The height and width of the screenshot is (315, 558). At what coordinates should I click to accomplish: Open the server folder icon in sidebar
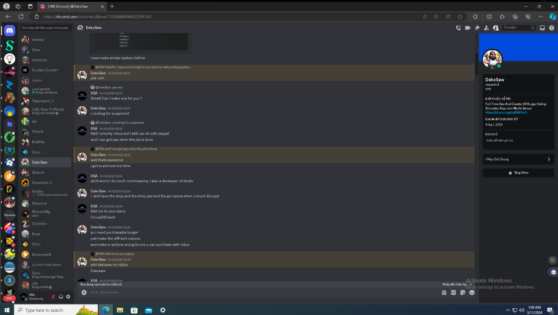(x=9, y=124)
